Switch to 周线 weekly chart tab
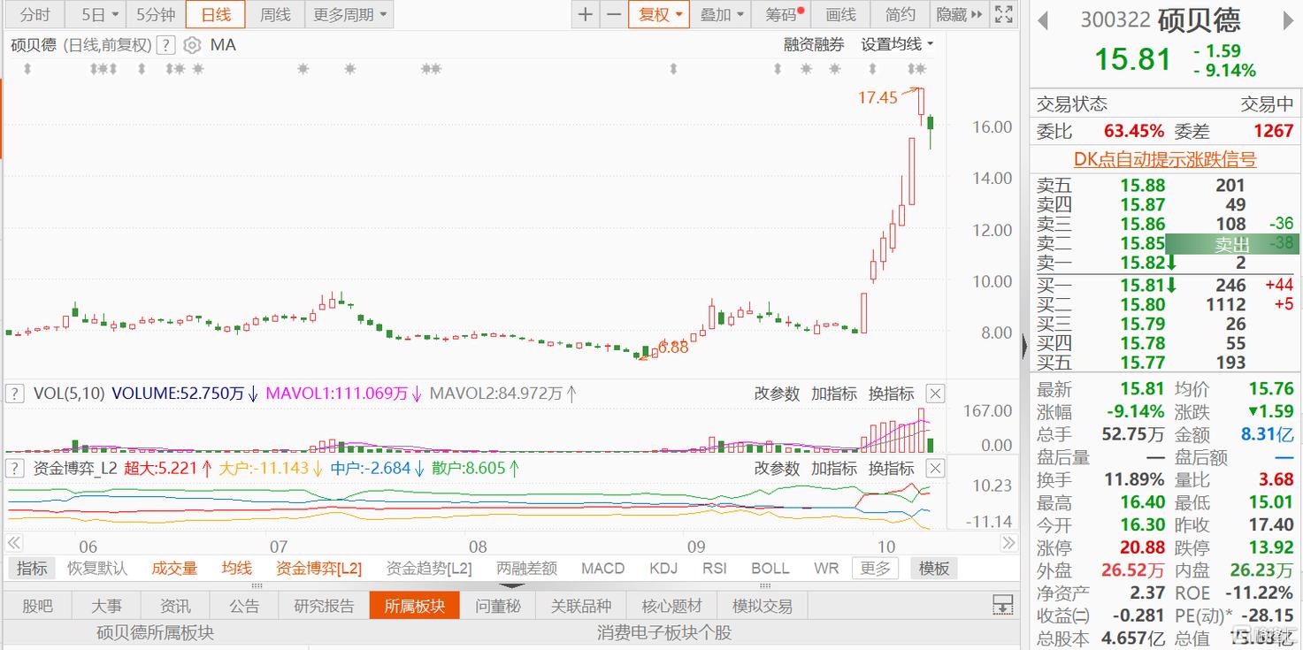 click(x=275, y=14)
